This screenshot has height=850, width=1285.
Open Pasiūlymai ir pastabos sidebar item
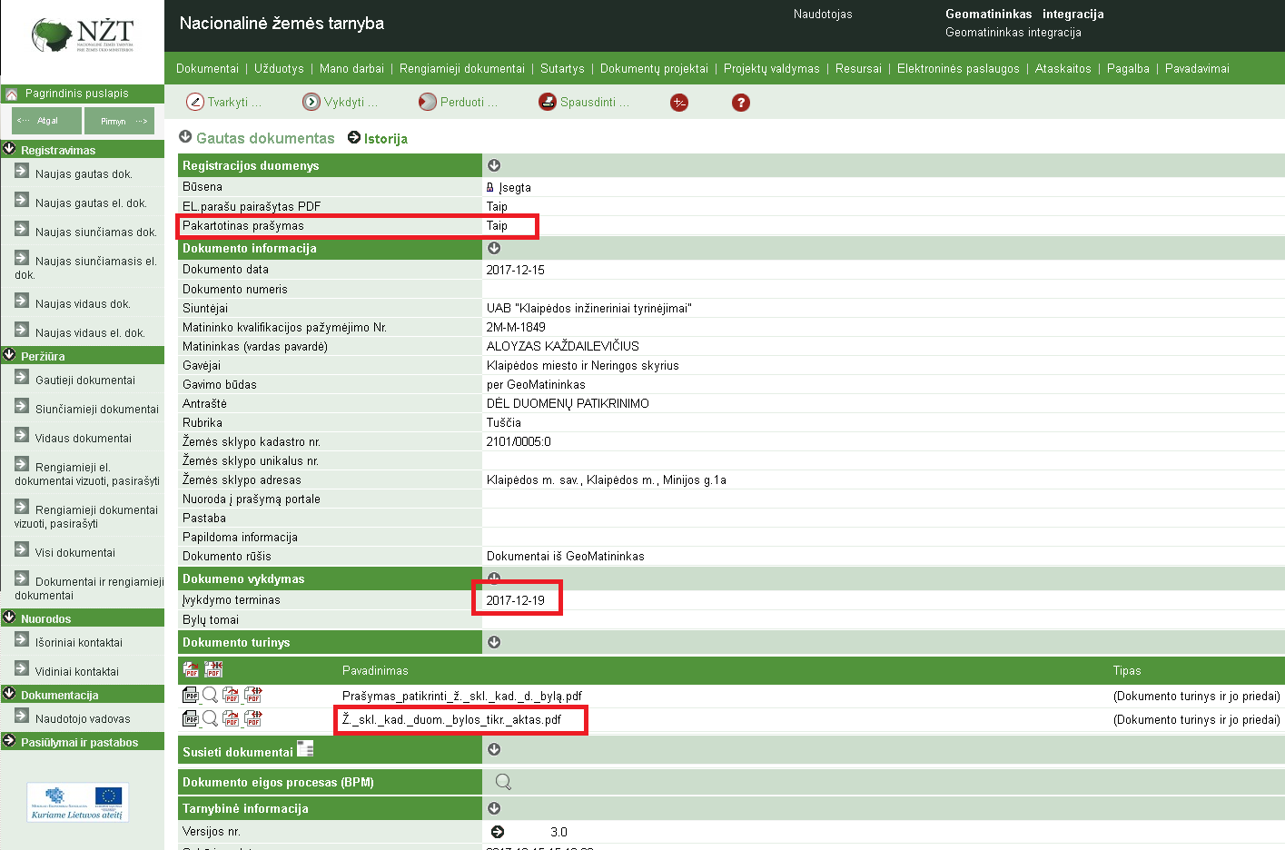tap(80, 742)
